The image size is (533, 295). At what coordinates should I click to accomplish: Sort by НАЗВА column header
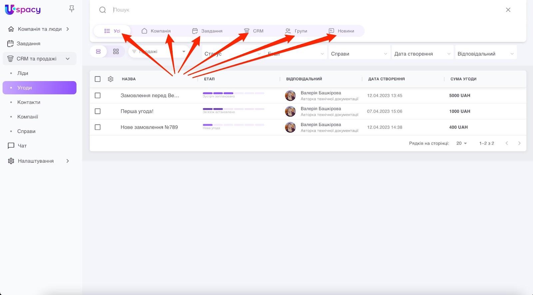coord(129,79)
